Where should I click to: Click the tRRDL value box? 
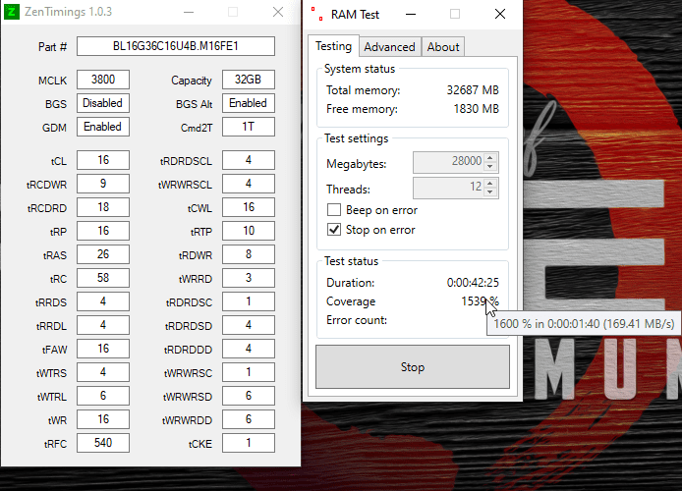tap(103, 325)
